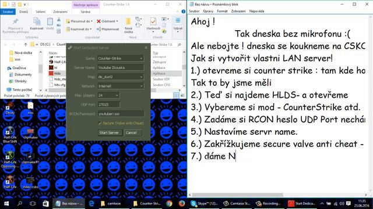The width and height of the screenshot is (373, 209).
Task: Open the Soubor tab in File Explorer
Action: pyautogui.click(x=8, y=12)
